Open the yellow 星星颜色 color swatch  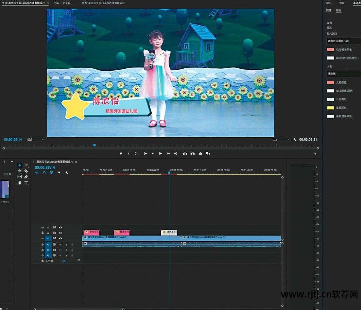click(330, 108)
